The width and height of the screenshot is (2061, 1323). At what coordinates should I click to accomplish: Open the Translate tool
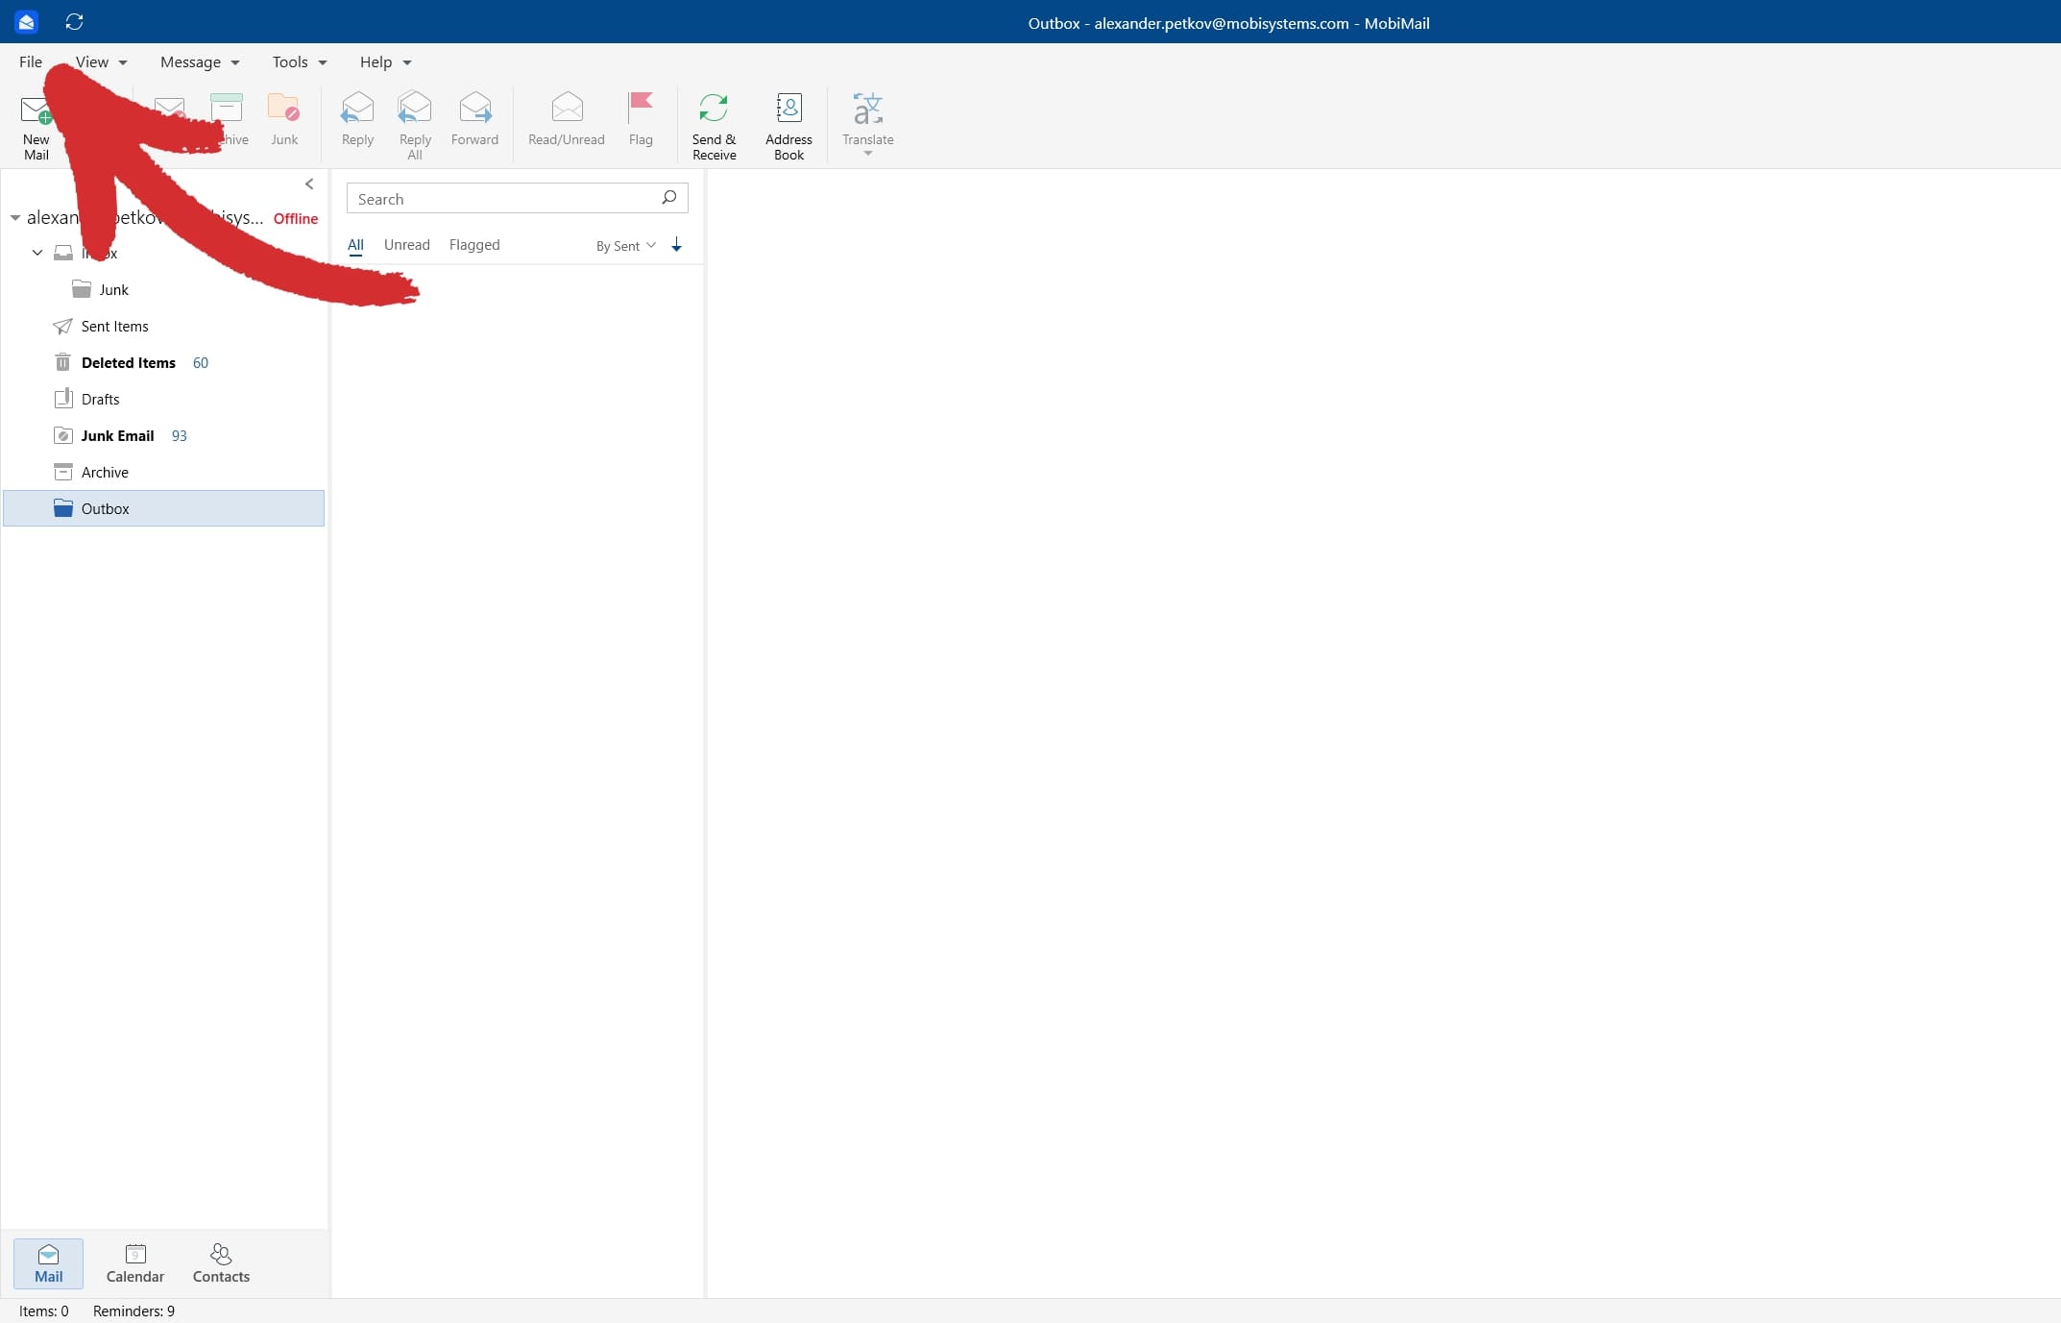click(x=867, y=120)
